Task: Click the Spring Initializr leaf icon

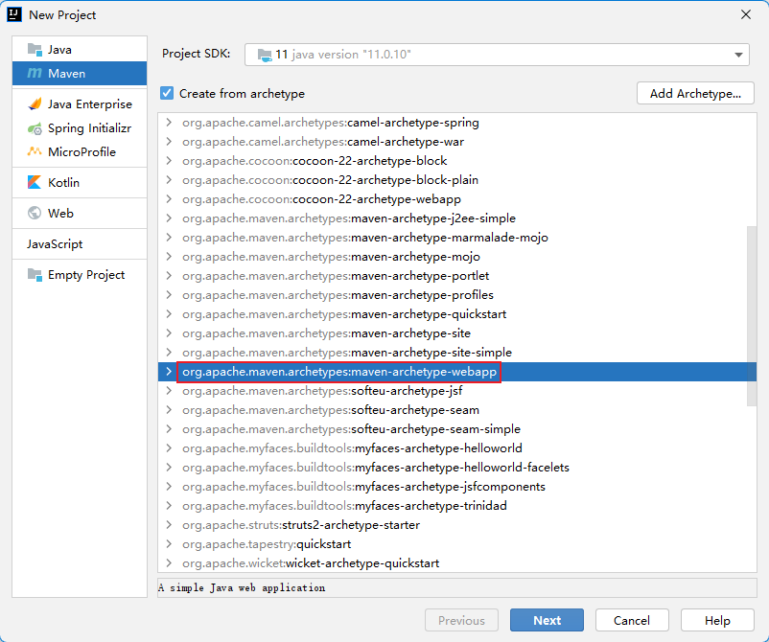Action: coord(35,129)
